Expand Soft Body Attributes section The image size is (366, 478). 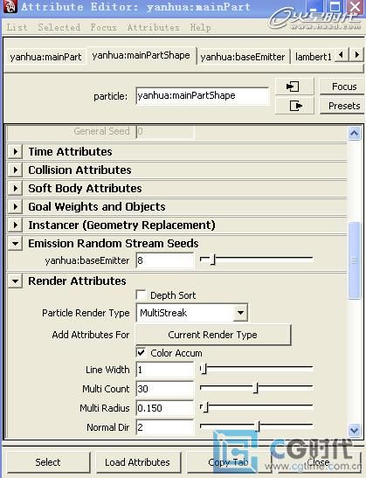[15, 188]
